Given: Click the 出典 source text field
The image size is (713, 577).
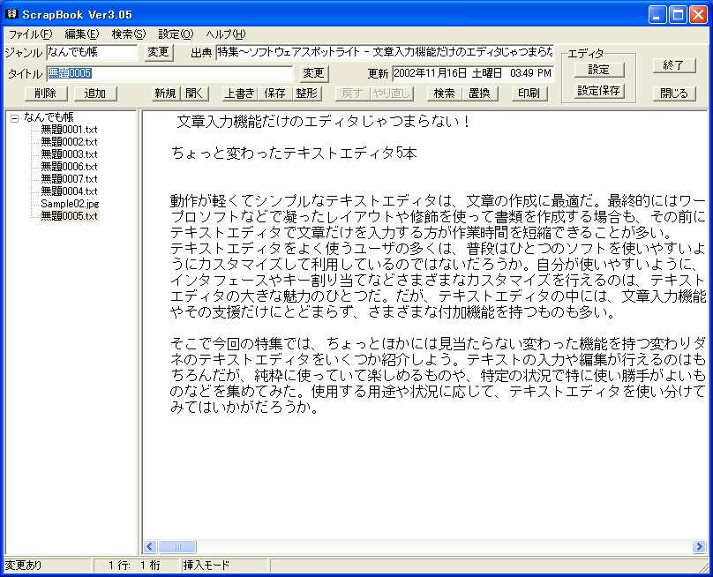Looking at the screenshot, I should [x=385, y=52].
